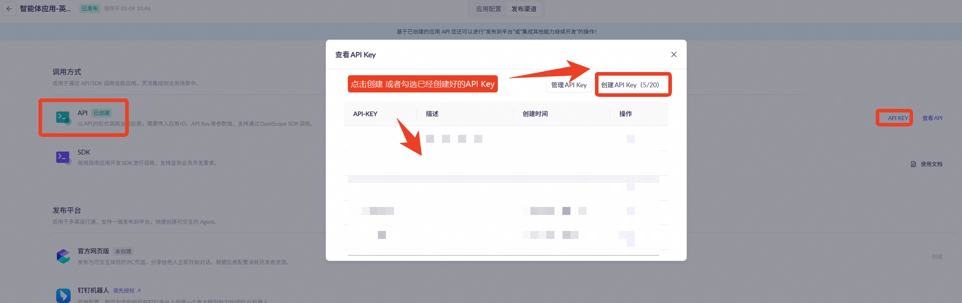Image resolution: width=962 pixels, height=303 pixels.
Task: Click the app title 智能体应用-英...
Action: tap(45, 8)
